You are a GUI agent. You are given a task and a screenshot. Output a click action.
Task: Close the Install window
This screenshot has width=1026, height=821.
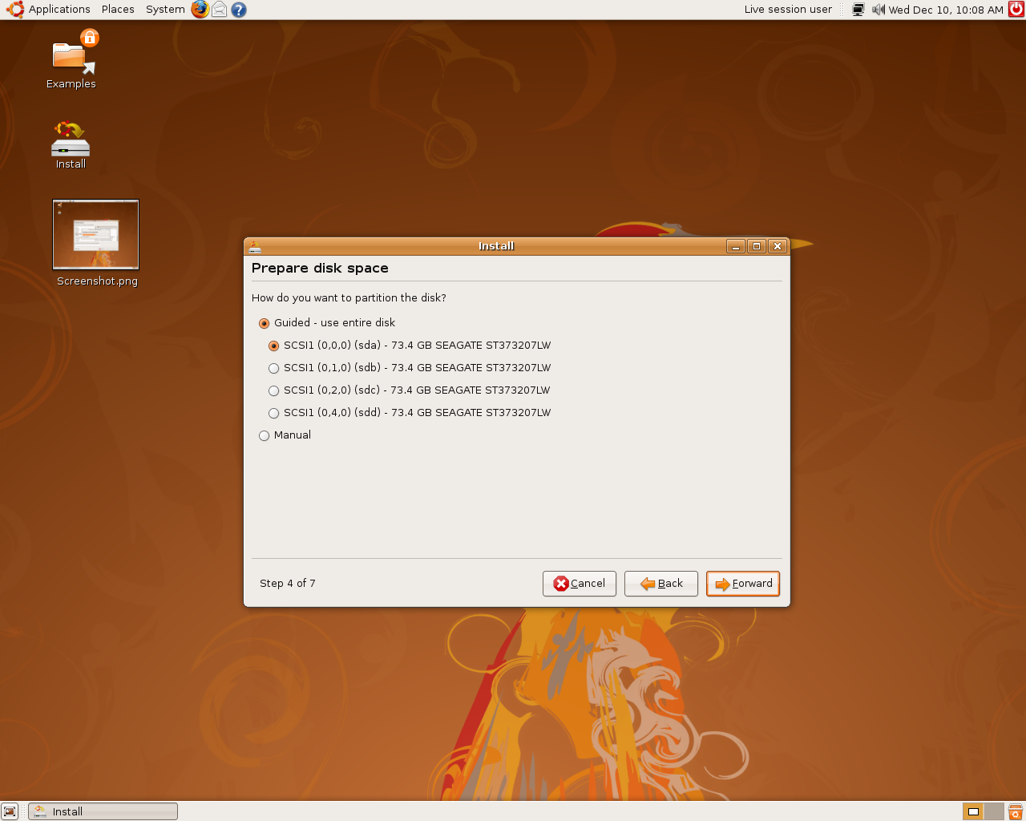(x=778, y=246)
